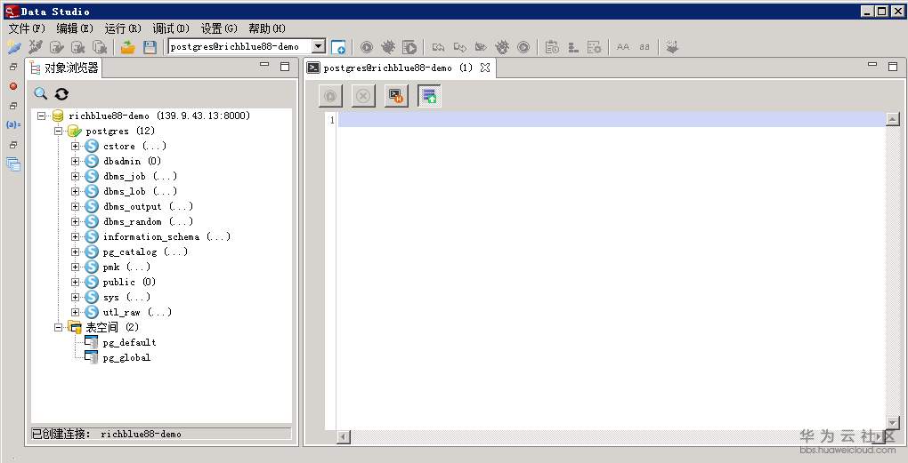The image size is (908, 463).
Task: Click the load more records icon button
Action: pyautogui.click(x=429, y=96)
